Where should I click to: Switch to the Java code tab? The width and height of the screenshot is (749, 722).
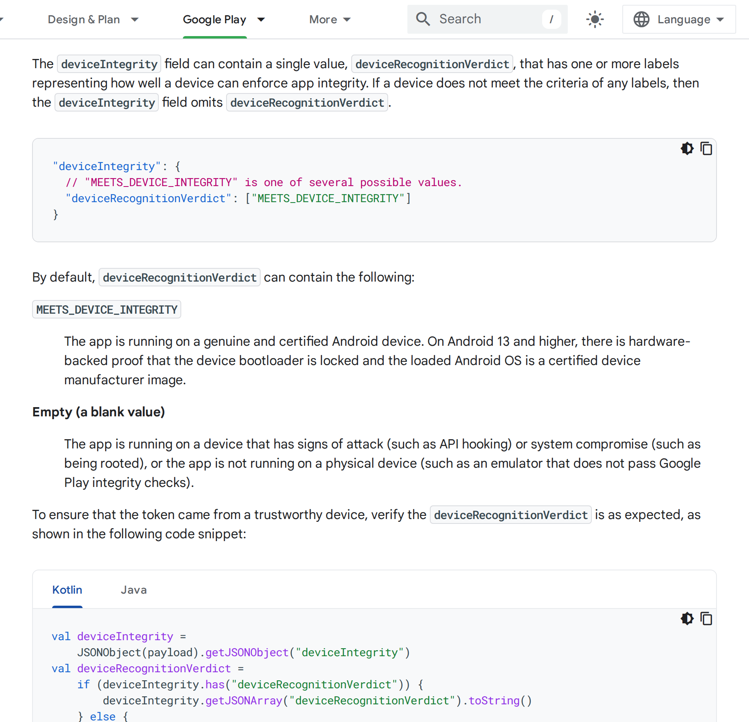click(x=134, y=590)
